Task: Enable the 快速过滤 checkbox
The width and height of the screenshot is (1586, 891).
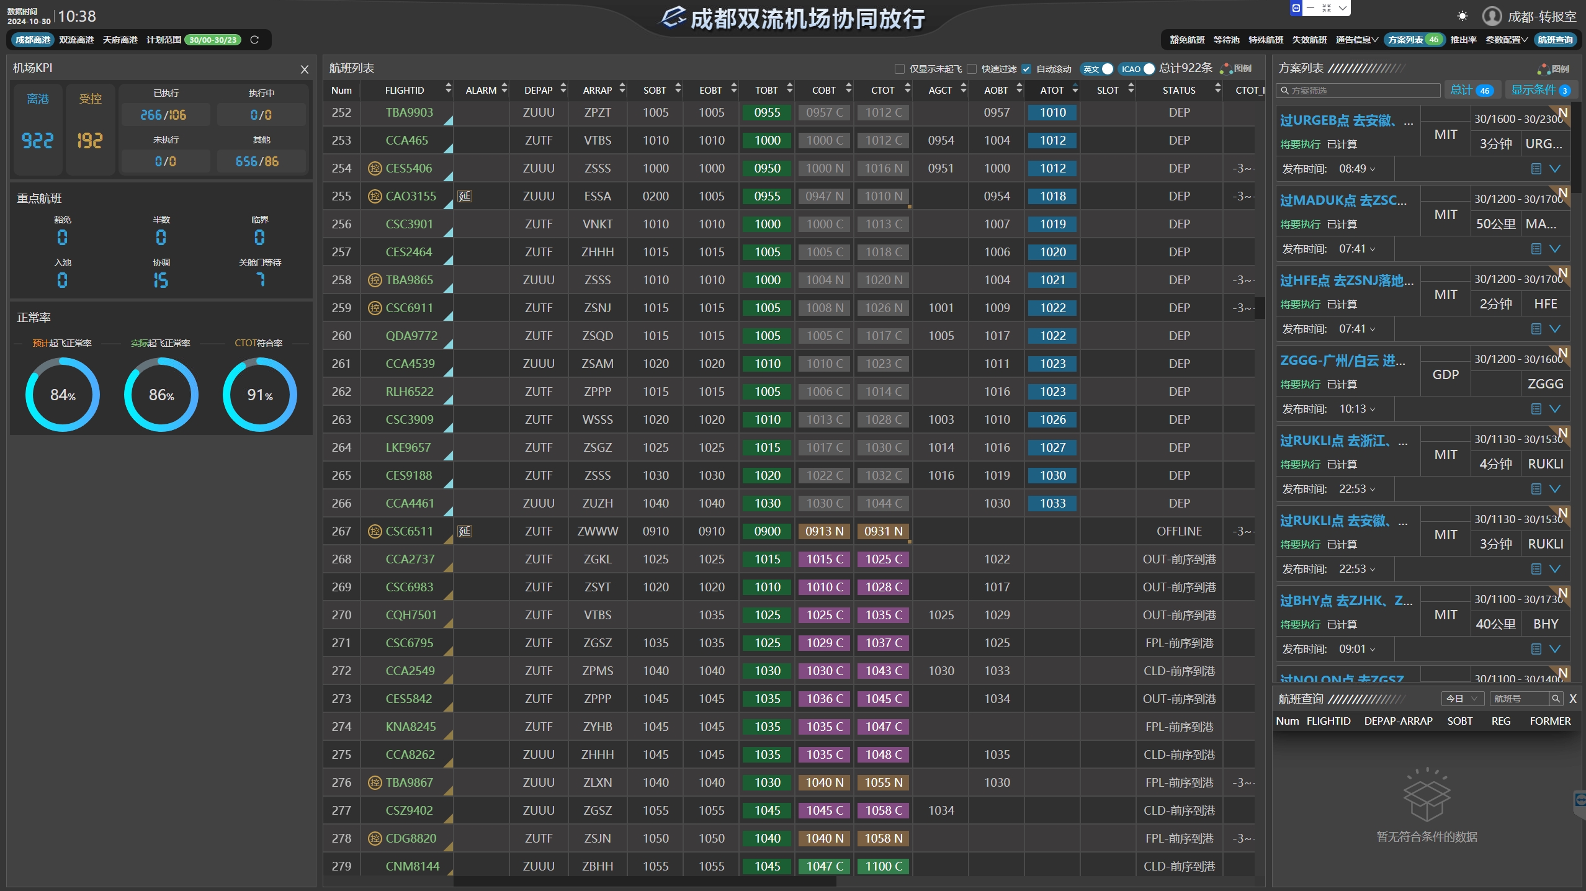Action: 972,69
